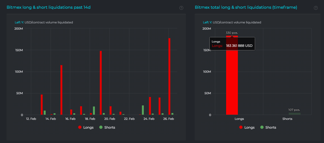324x143 pixels.
Task: Toggle Shorts series in total liquidations legend
Action: coord(268,127)
